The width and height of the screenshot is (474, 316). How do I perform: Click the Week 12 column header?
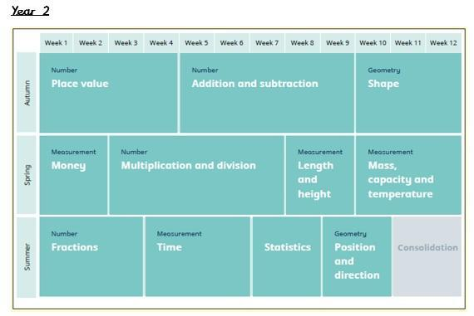click(x=443, y=43)
